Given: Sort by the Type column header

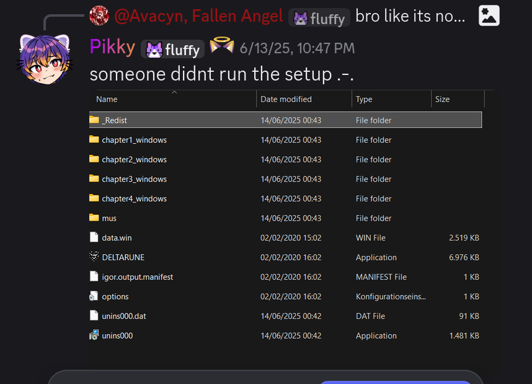Looking at the screenshot, I should pyautogui.click(x=364, y=99).
